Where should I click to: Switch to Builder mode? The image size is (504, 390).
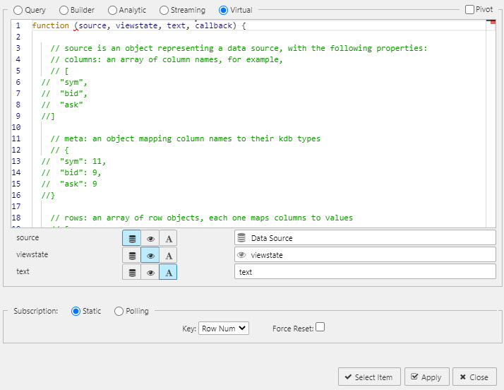[64, 11]
